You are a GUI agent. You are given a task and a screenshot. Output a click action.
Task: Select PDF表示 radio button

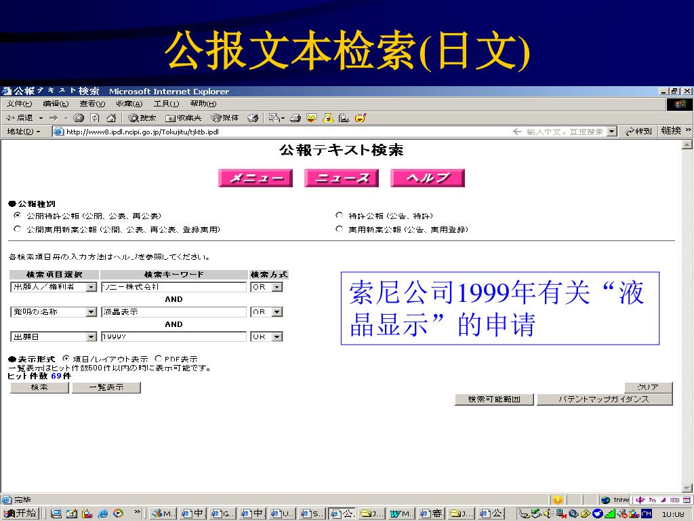pyautogui.click(x=158, y=358)
